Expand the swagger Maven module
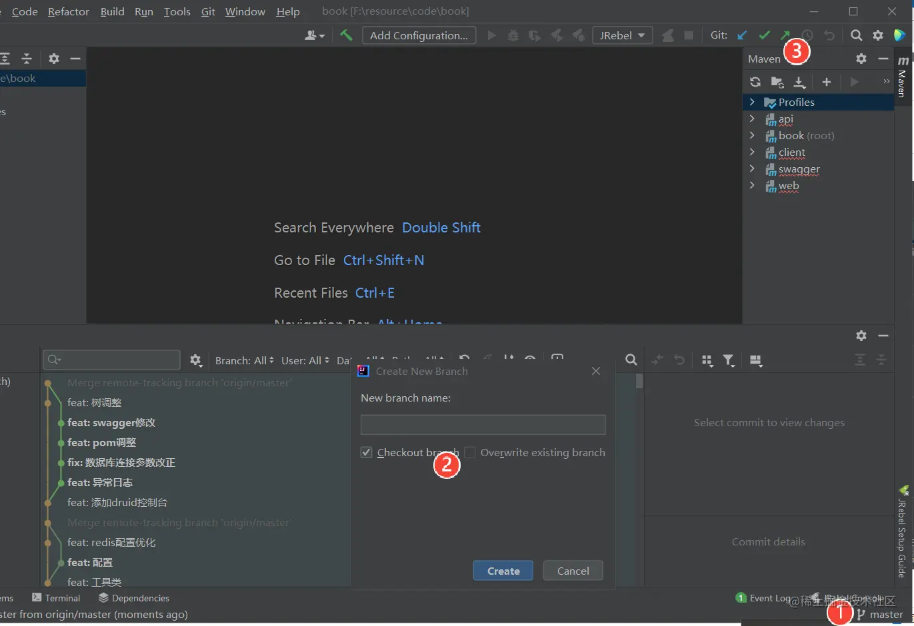The height and width of the screenshot is (626, 914). pos(752,169)
